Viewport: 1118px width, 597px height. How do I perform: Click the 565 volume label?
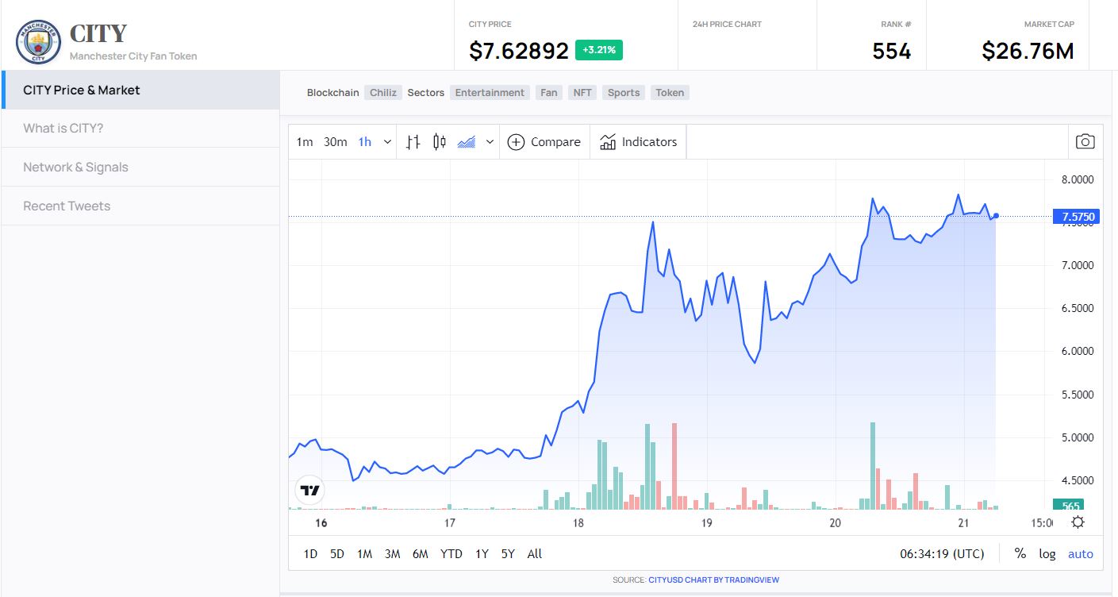click(1067, 506)
